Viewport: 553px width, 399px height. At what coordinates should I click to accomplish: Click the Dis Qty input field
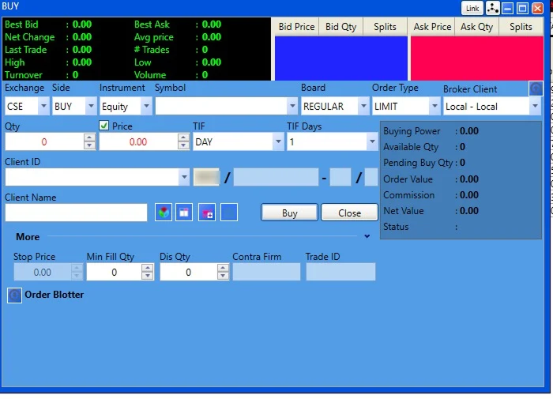(188, 272)
